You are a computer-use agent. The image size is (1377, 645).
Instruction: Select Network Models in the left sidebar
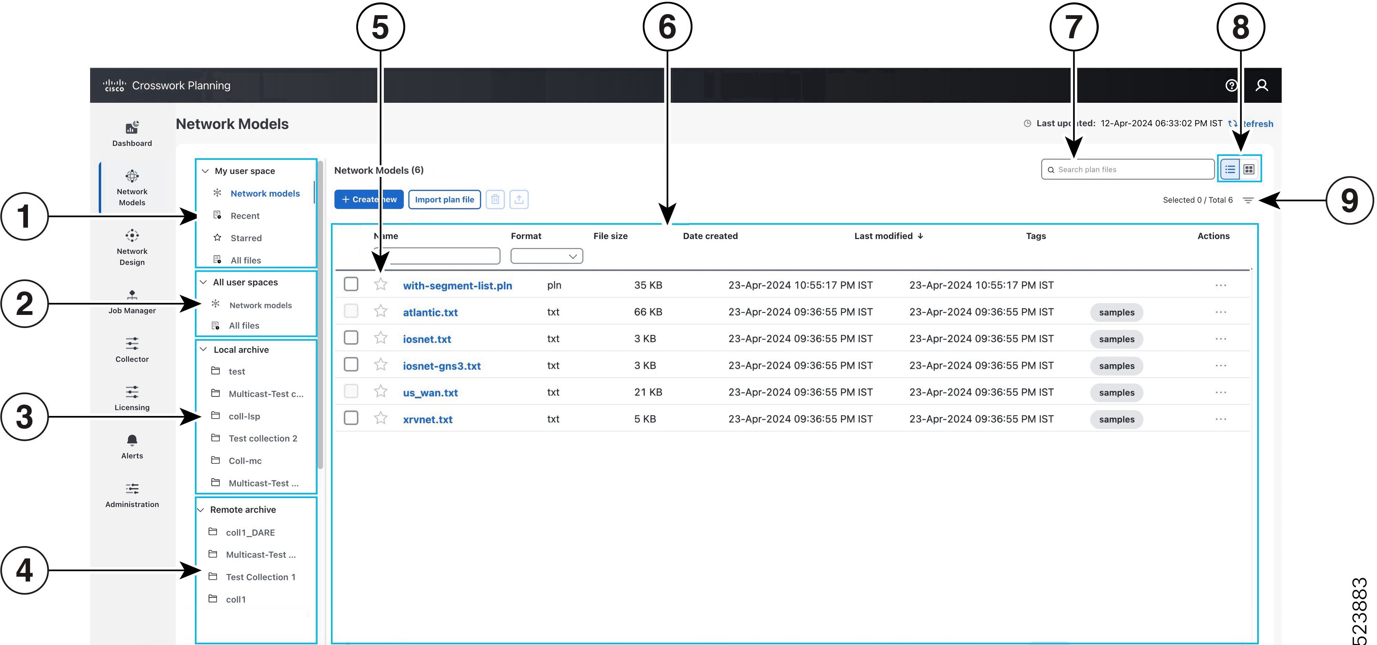click(x=132, y=188)
